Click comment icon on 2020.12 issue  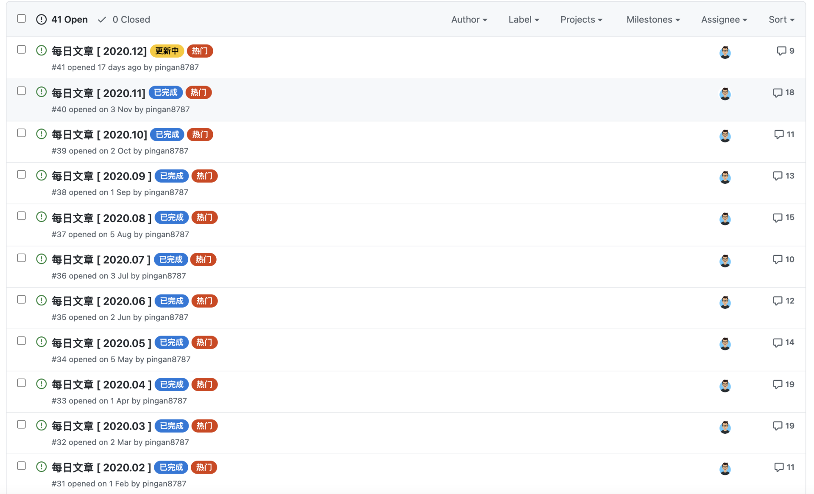(x=781, y=51)
